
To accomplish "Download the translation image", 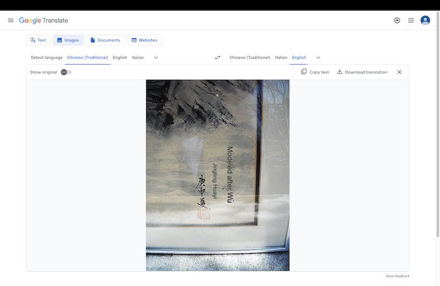I will [362, 72].
